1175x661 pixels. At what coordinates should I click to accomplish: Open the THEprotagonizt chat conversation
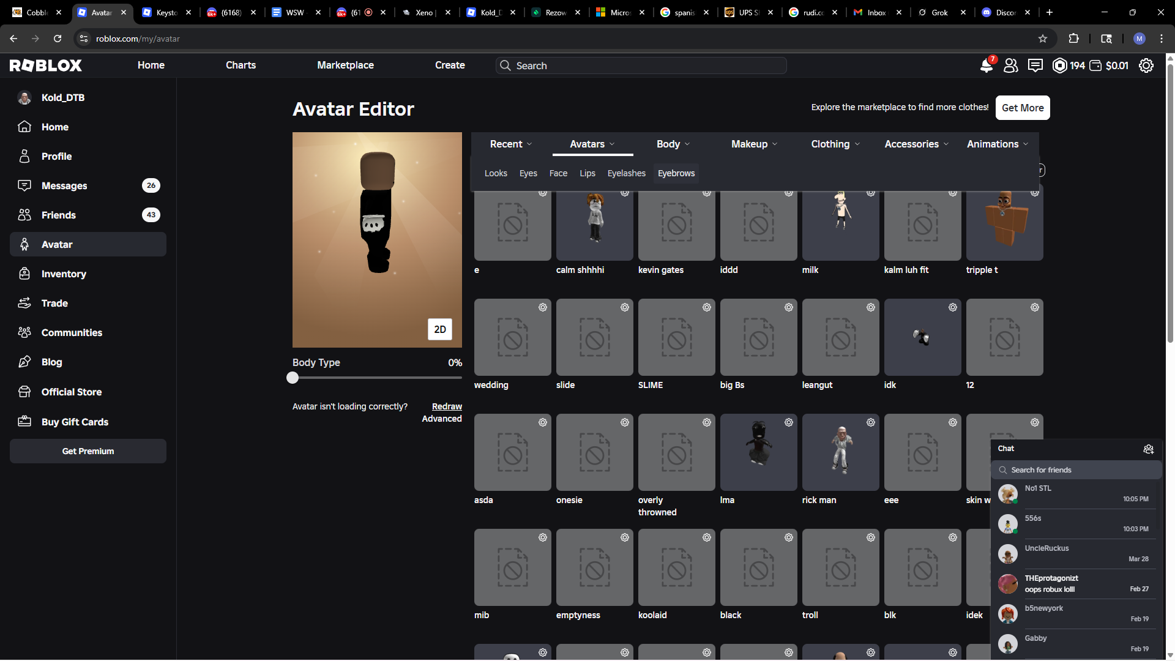[1076, 583]
